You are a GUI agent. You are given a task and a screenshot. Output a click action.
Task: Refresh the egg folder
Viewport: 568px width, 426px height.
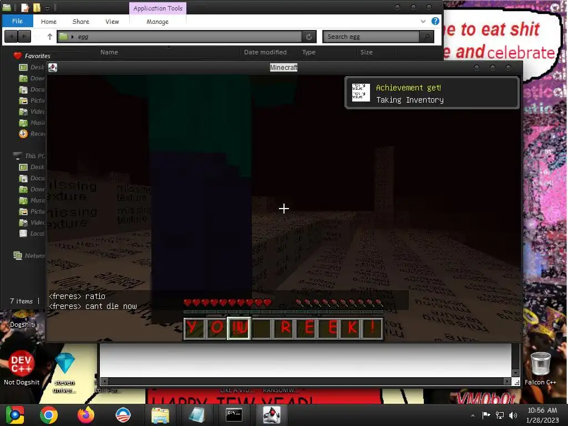[309, 37]
